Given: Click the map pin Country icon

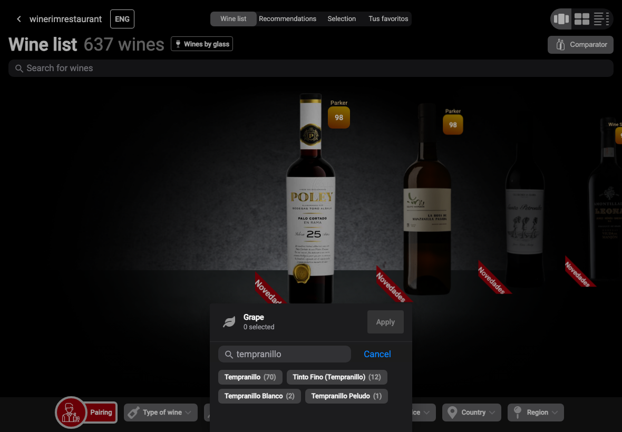Looking at the screenshot, I should click(452, 413).
